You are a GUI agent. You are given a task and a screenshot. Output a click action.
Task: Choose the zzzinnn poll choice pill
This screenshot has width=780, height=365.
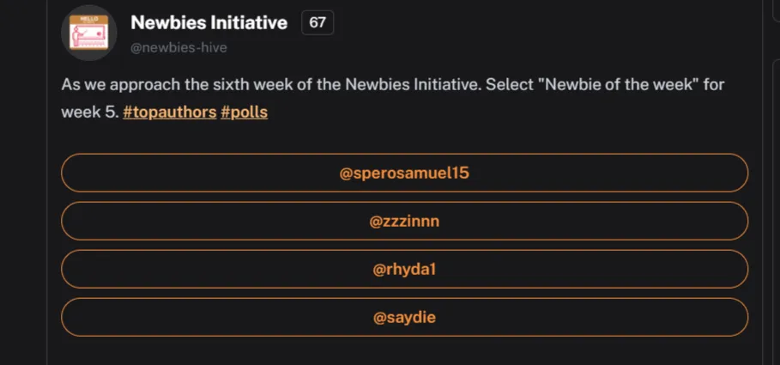404,221
